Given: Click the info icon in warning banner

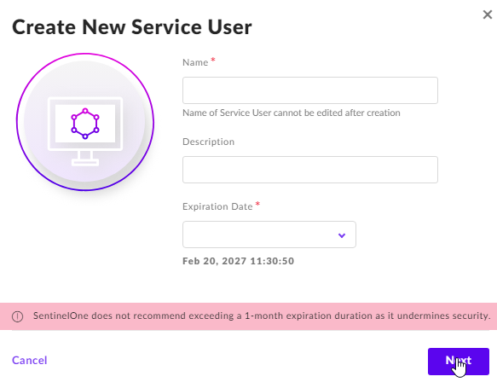Looking at the screenshot, I should (x=17, y=316).
